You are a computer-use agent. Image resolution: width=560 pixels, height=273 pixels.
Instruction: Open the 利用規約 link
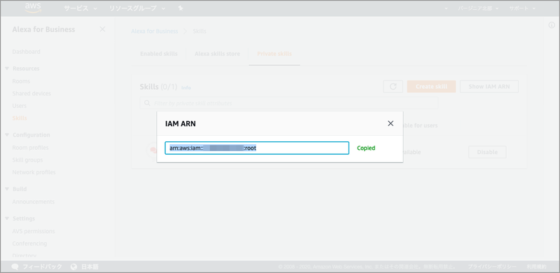536,267
